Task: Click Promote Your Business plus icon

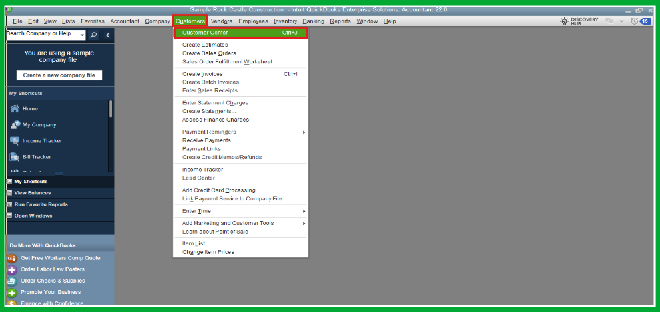Action: [x=12, y=292]
